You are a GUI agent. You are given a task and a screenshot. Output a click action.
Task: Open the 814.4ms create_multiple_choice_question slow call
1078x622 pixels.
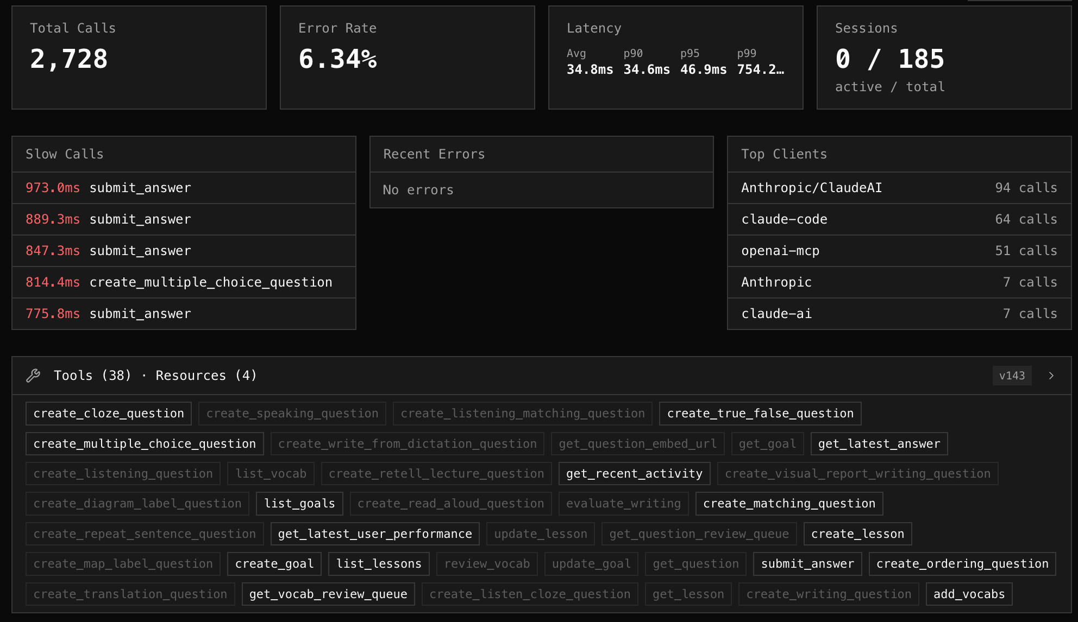point(184,282)
